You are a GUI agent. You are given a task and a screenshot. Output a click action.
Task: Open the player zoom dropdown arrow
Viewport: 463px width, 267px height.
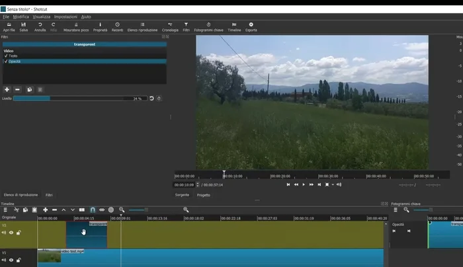pyautogui.click(x=333, y=184)
